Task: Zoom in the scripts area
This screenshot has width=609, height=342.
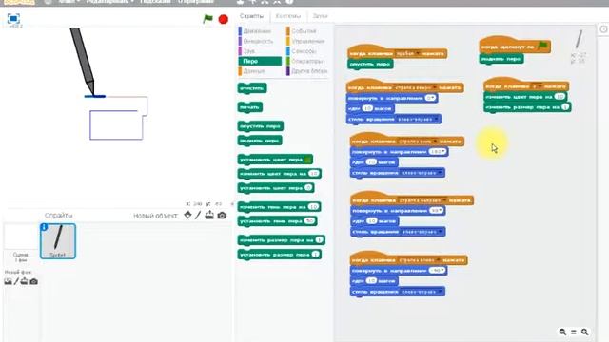Action: pyautogui.click(x=585, y=332)
